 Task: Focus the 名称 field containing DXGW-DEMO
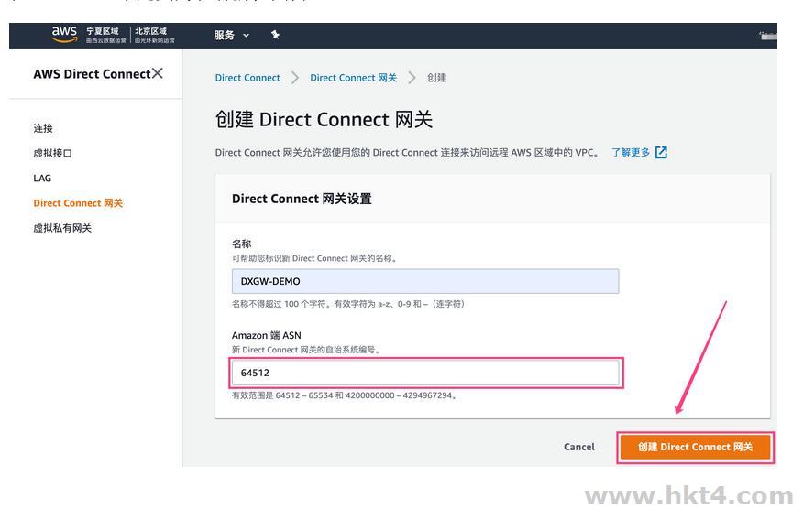point(425,281)
